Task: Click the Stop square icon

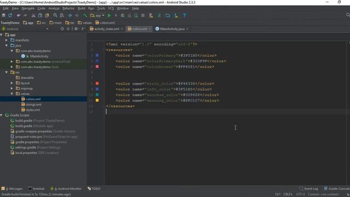Action: [143, 15]
